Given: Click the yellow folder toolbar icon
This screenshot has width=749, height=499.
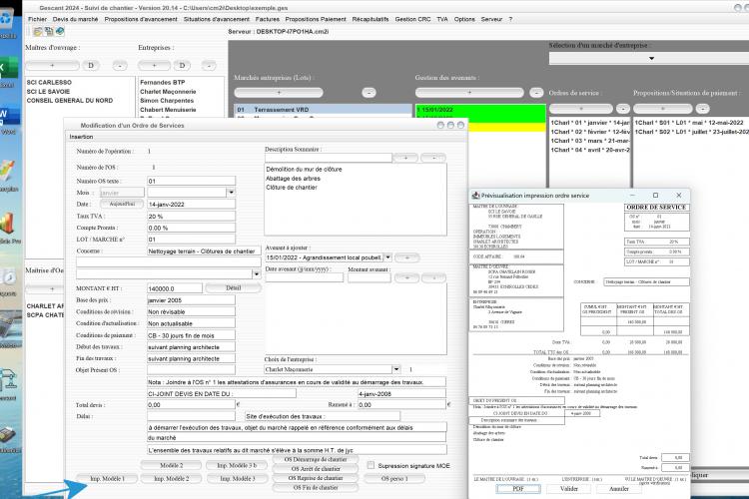Looking at the screenshot, I should click(x=38, y=32).
